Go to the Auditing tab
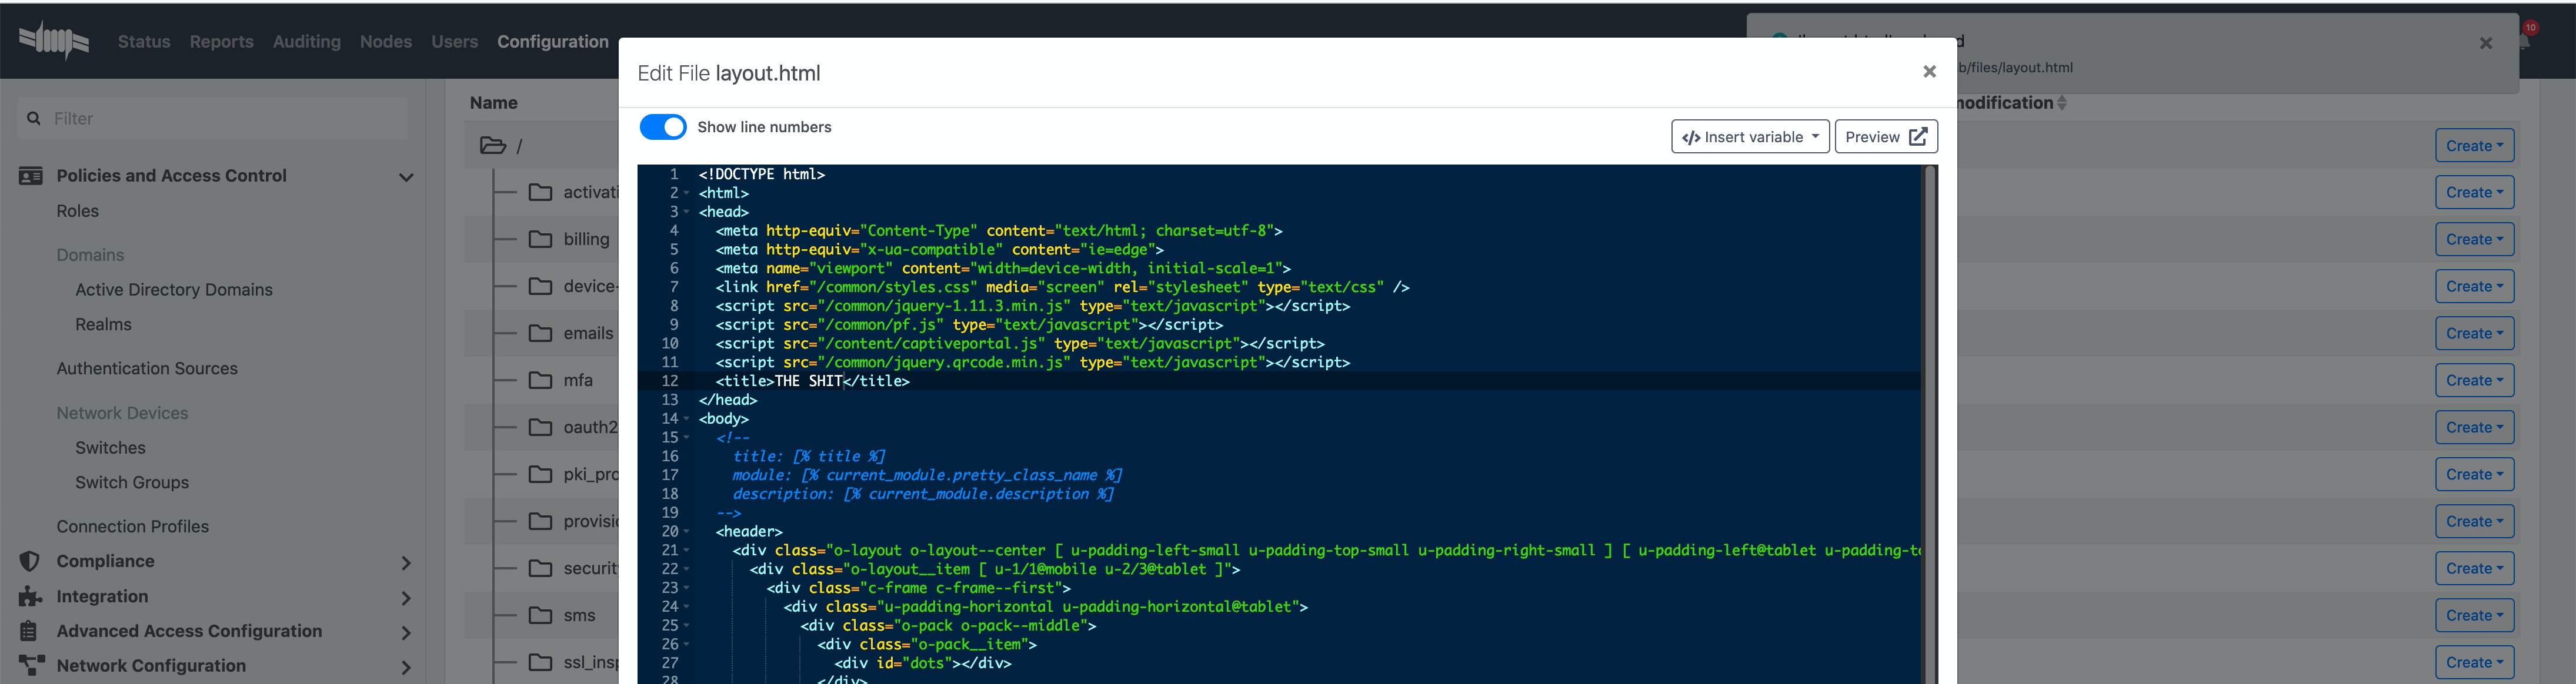The height and width of the screenshot is (684, 2576). pos(306,42)
